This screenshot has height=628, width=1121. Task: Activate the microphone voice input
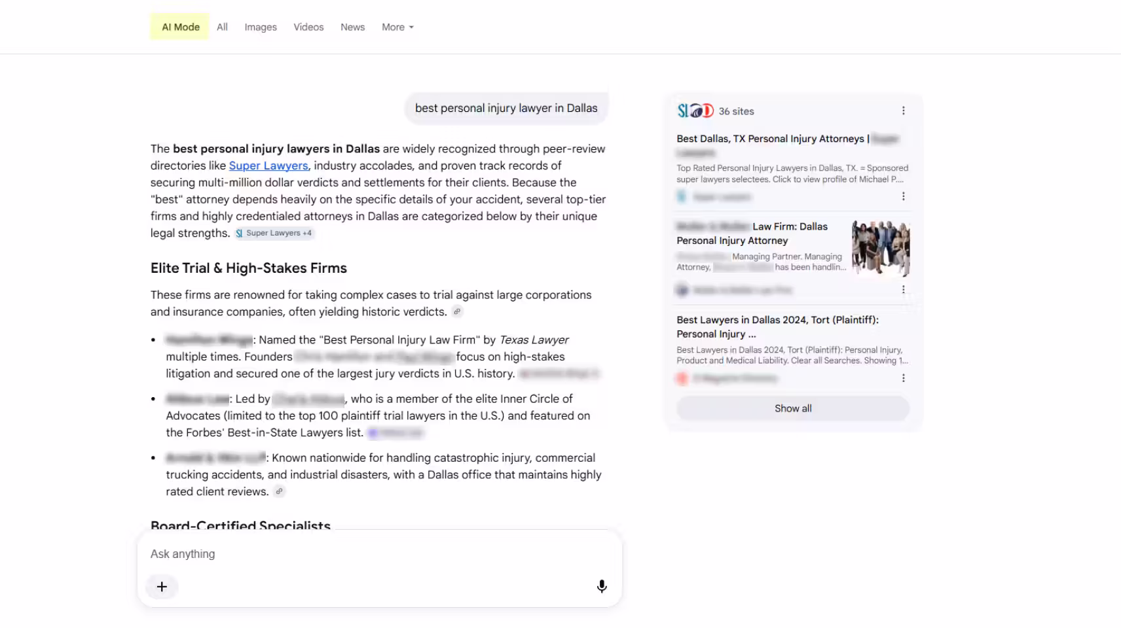tap(602, 586)
